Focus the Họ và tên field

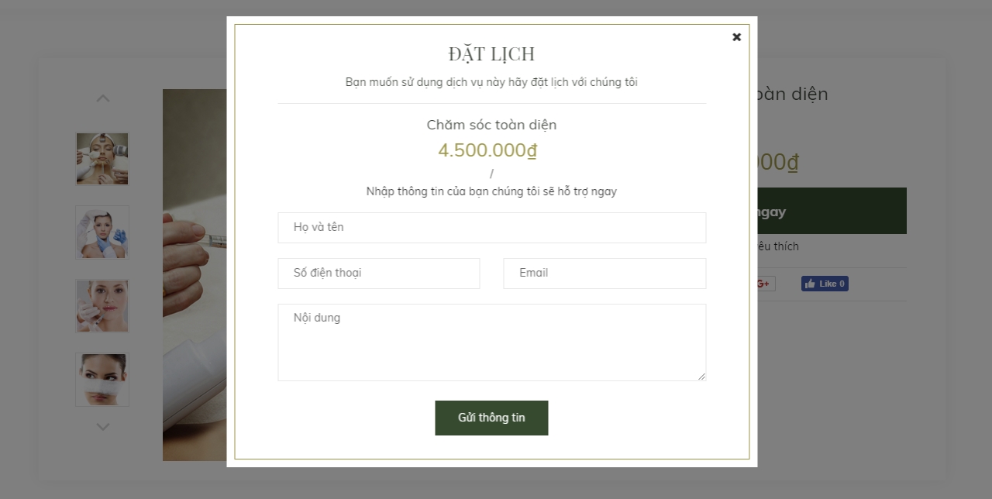(x=492, y=228)
